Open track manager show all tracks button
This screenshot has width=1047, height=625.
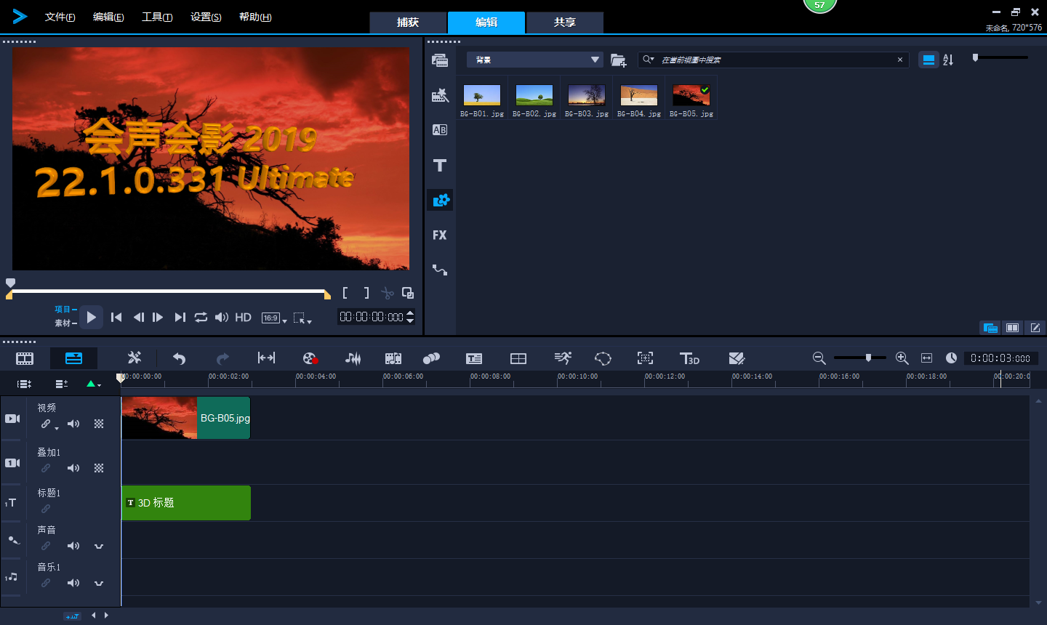pos(25,384)
